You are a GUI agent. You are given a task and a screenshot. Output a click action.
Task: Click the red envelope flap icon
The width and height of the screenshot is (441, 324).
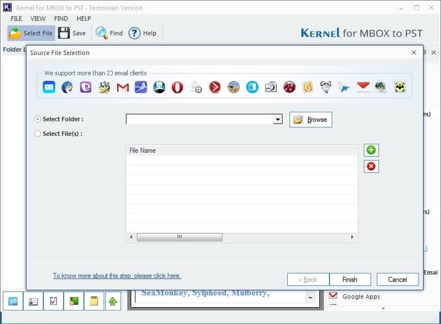363,87
